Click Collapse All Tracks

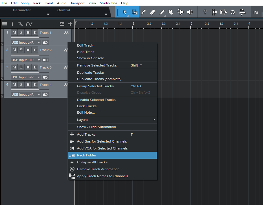click(x=112, y=162)
